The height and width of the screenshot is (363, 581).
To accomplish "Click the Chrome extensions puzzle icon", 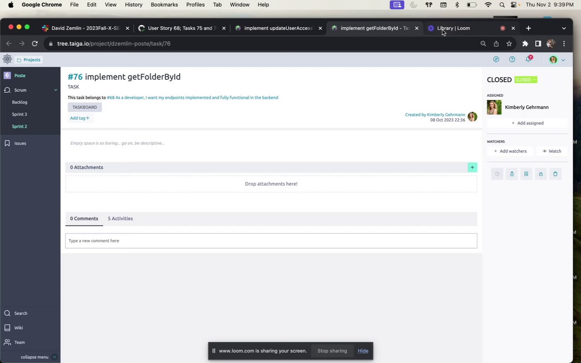I will [x=525, y=44].
